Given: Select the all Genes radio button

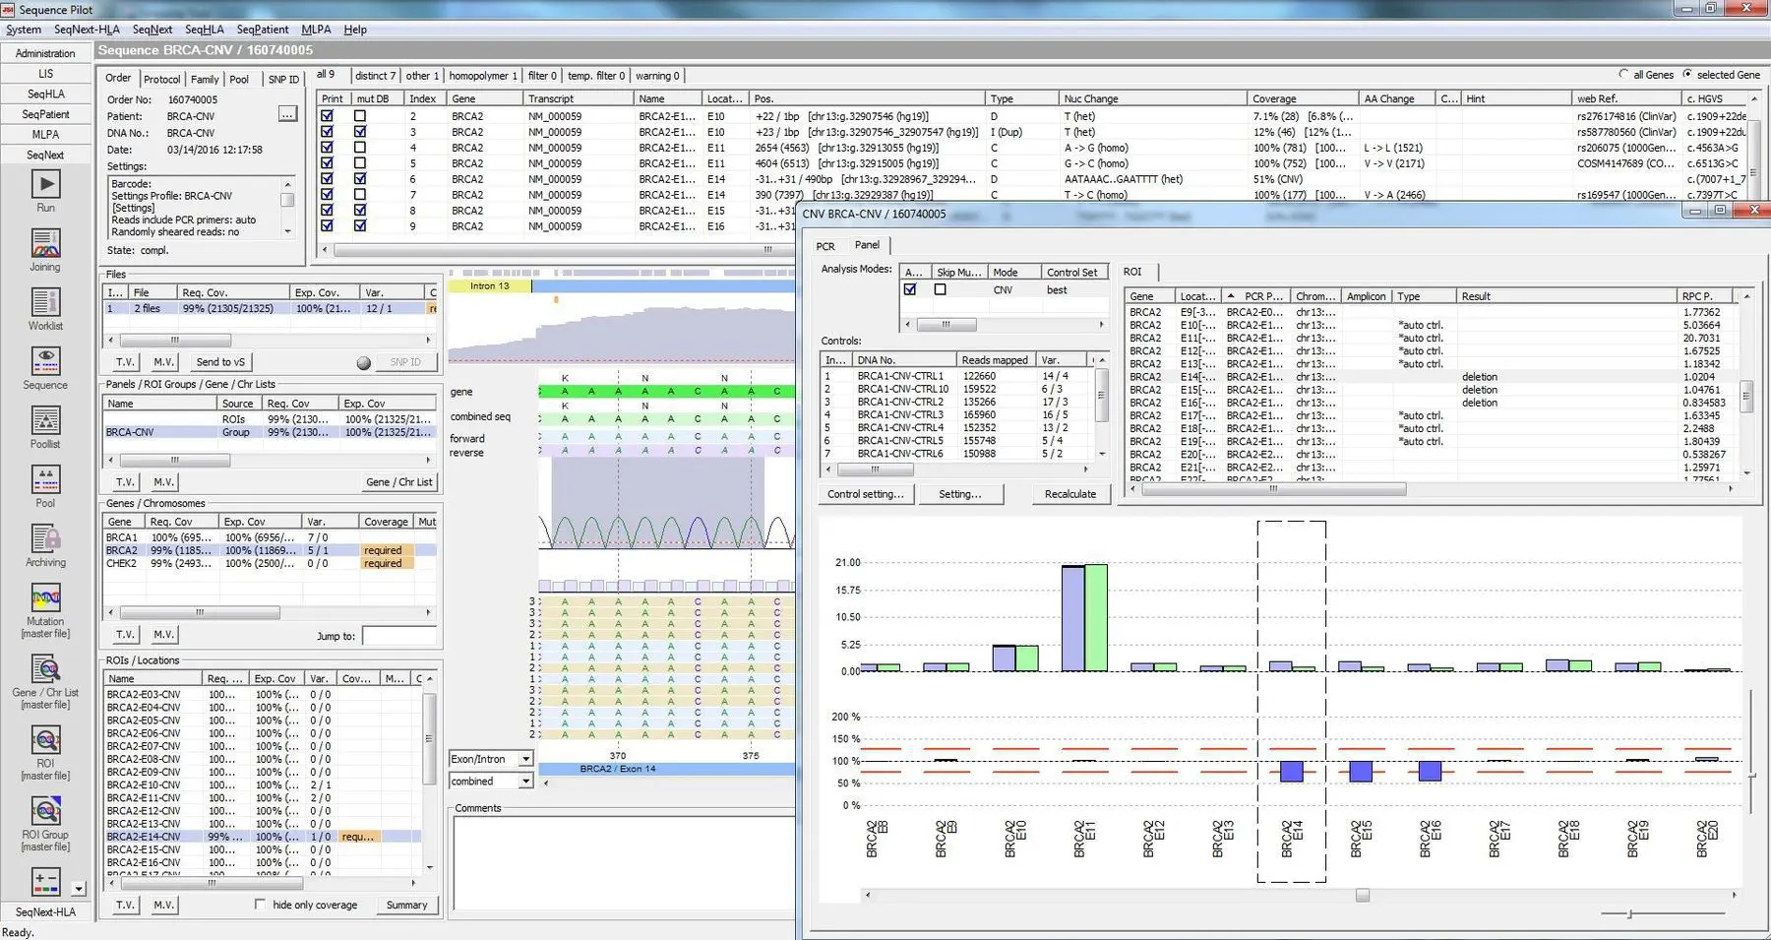Looking at the screenshot, I should click(1623, 75).
